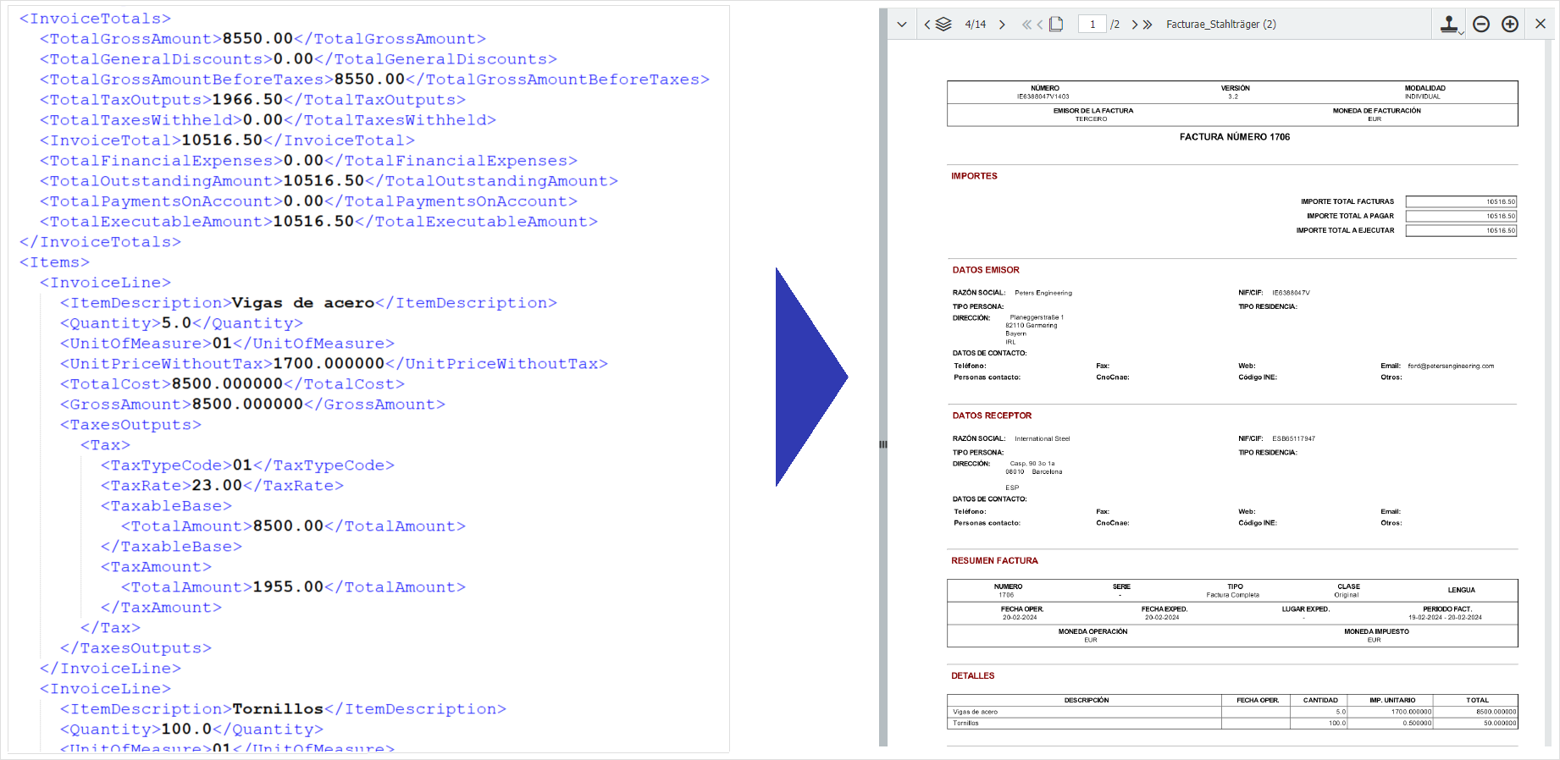The image size is (1560, 760).
Task: Click the page pages icon
Action: pos(1056,25)
